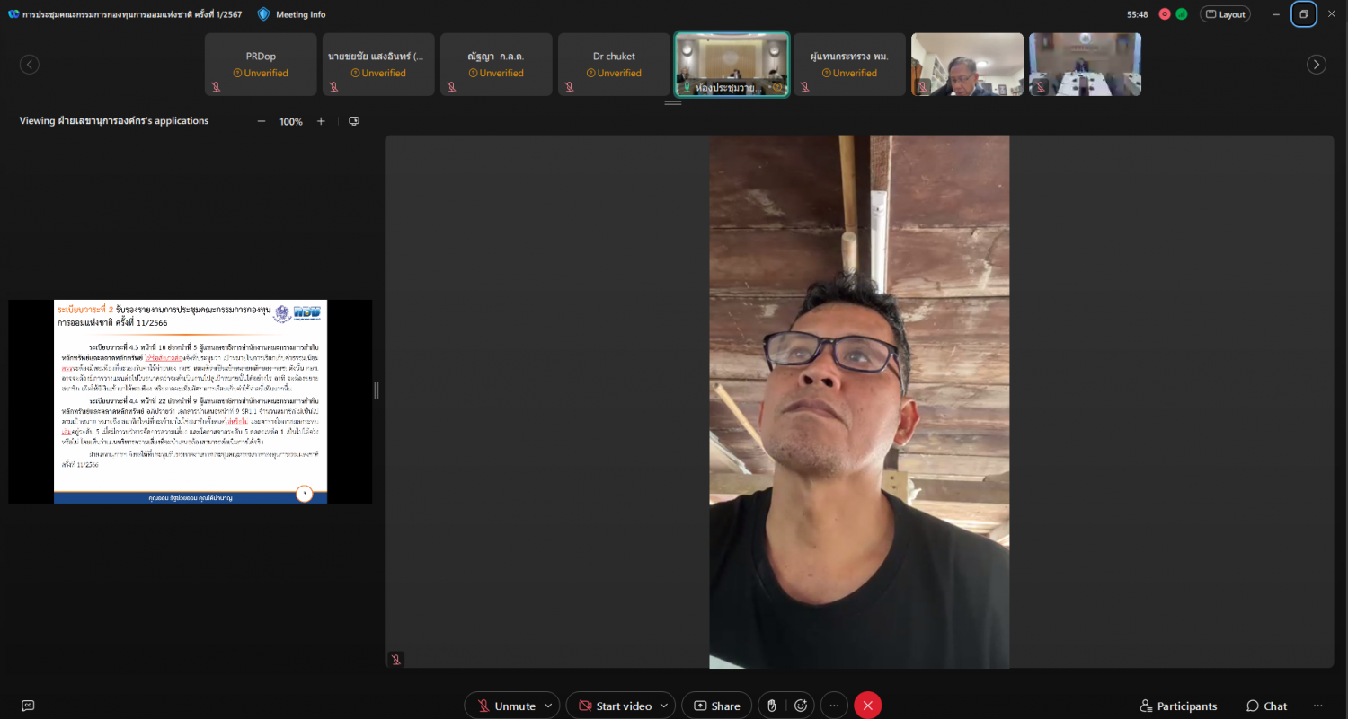Screen dimensions: 1348x719
Task: Open the Meeting Info shield button
Action: coord(291,14)
